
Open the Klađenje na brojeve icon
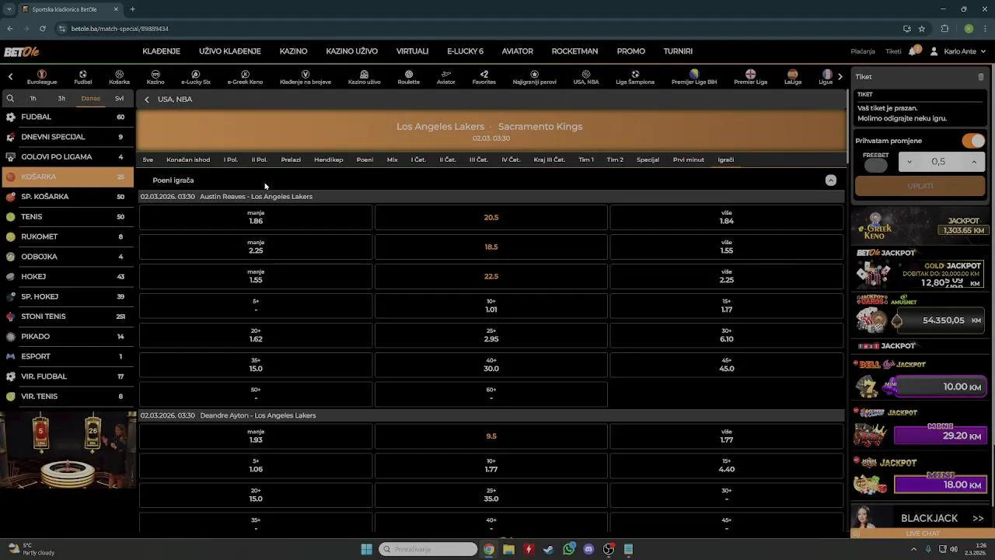coord(305,77)
